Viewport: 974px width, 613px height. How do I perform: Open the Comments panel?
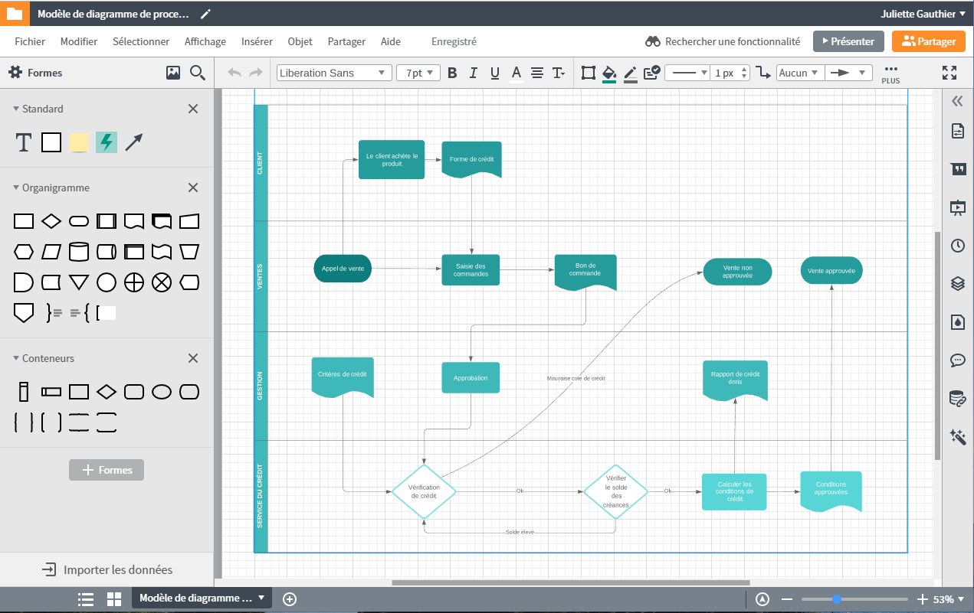957,360
